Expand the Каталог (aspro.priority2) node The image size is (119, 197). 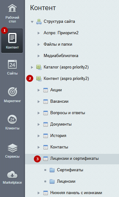pos(32,67)
